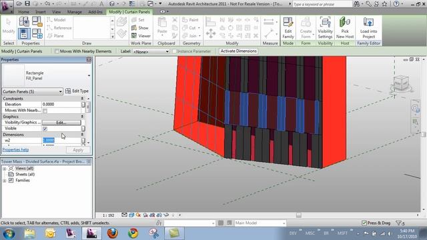
Task: Collapse the Constraints section in Properties
Action: (82, 99)
